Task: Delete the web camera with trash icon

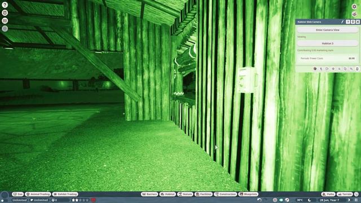Action: click(357, 69)
